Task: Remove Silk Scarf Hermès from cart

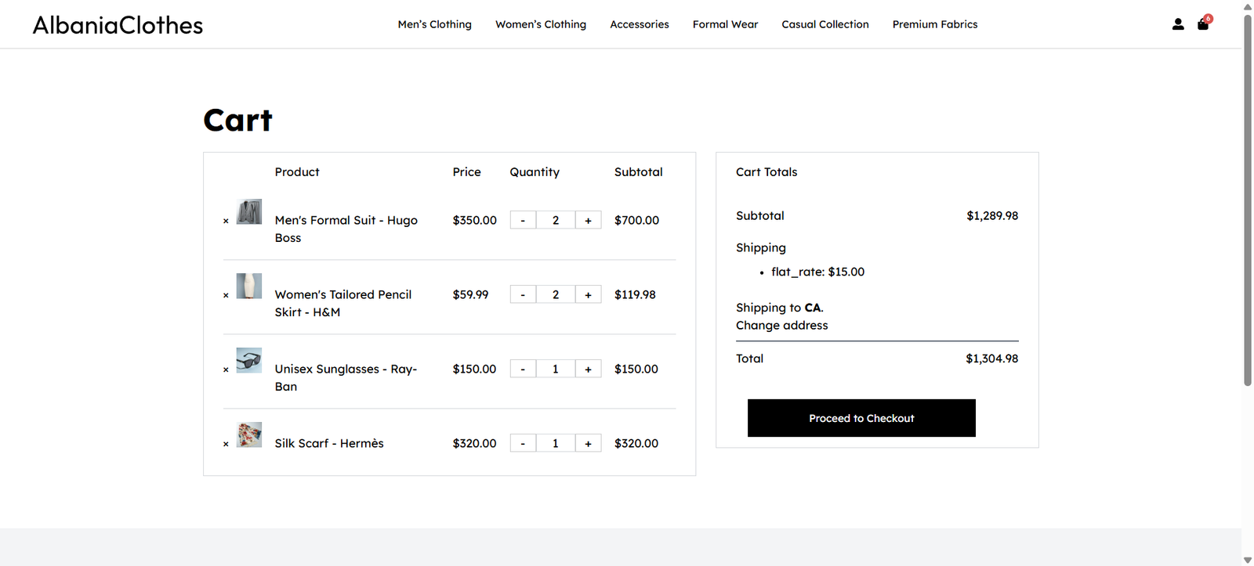Action: (226, 444)
